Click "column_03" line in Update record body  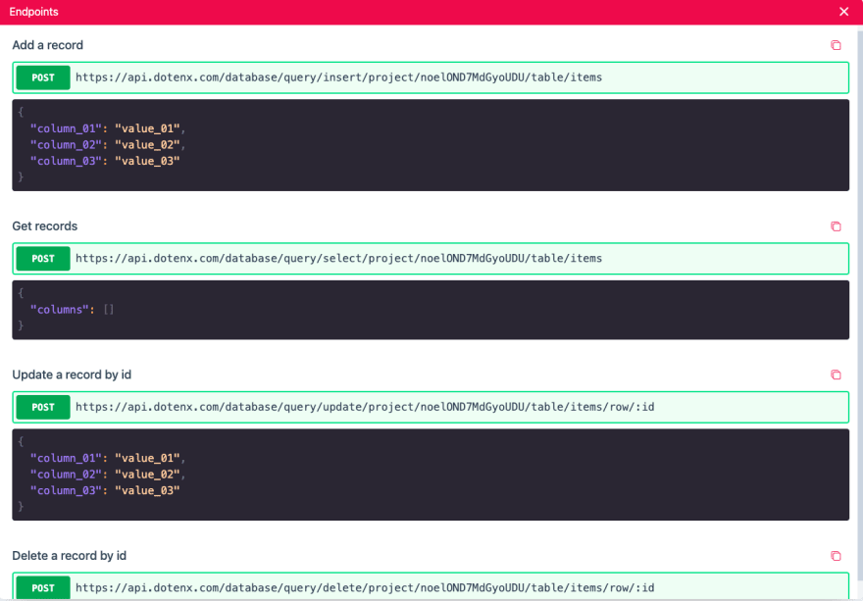(105, 491)
